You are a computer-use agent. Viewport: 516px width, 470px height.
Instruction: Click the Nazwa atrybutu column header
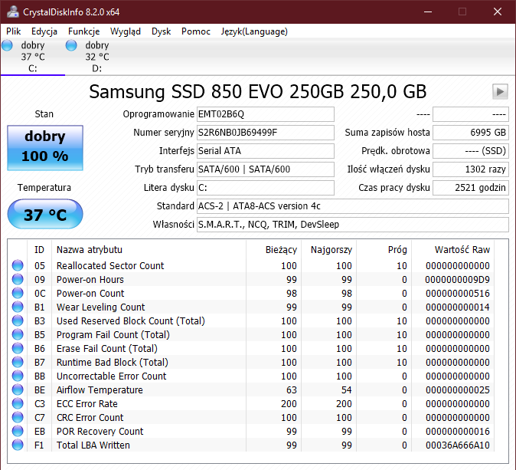[149, 249]
